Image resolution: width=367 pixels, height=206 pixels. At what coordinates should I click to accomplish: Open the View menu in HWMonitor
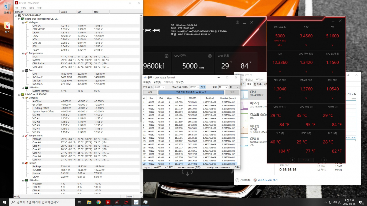(23, 8)
